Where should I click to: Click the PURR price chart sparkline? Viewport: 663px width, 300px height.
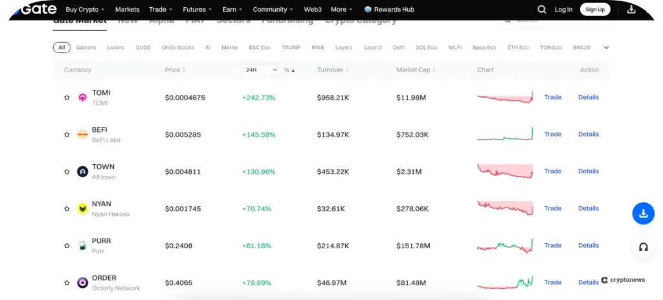coord(505,246)
